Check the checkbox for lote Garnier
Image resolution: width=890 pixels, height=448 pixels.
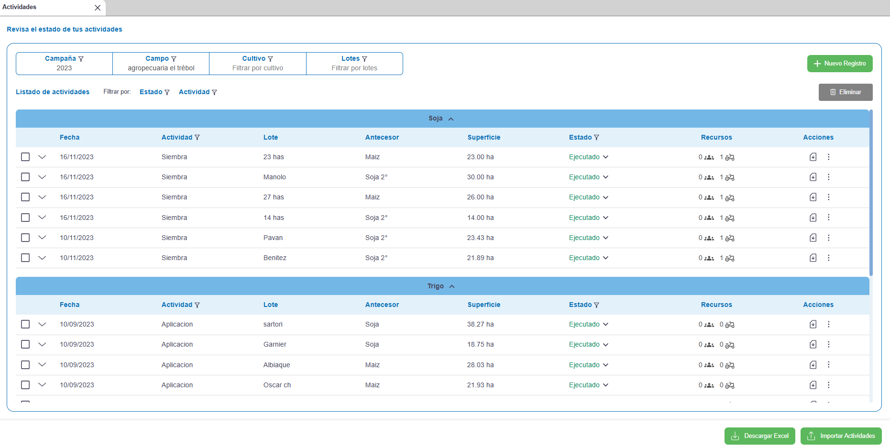(25, 344)
